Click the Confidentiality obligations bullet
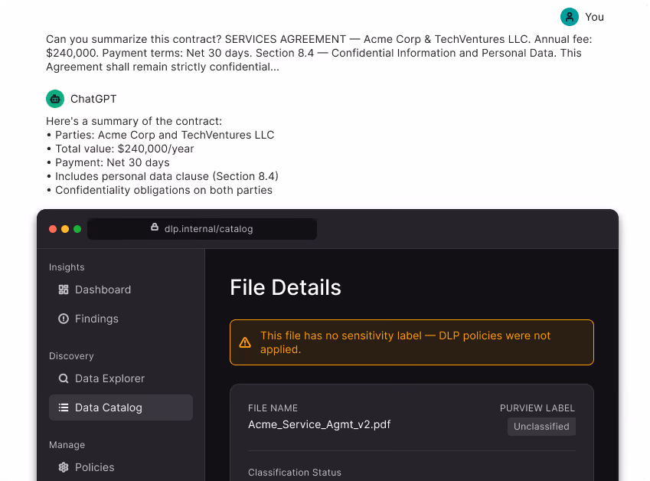The image size is (650, 481). (159, 190)
